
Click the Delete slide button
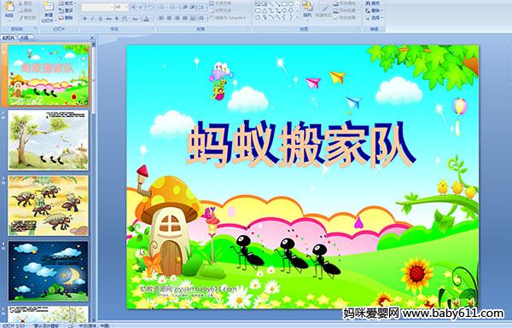[67, 18]
